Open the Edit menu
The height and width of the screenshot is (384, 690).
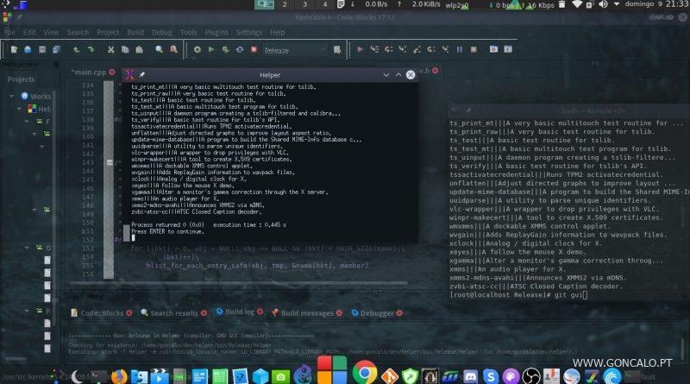click(29, 32)
